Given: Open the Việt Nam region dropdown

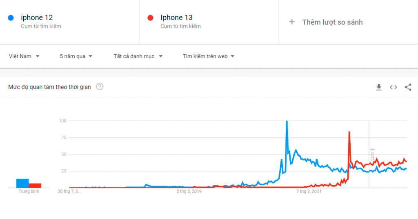Looking at the screenshot, I should pos(24,56).
